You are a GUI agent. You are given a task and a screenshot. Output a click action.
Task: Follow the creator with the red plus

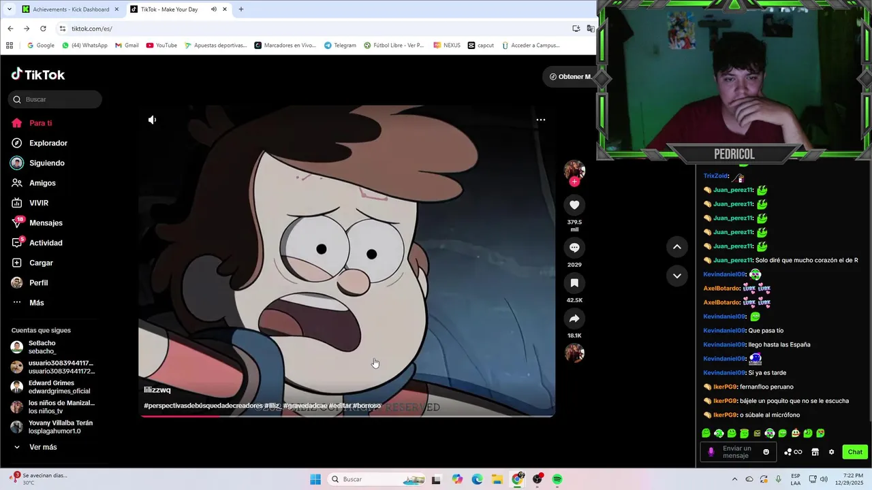click(574, 182)
